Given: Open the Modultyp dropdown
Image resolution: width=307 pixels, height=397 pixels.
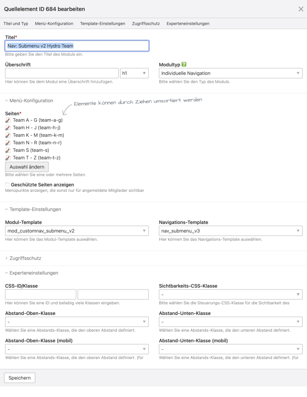Looking at the screenshot, I should tap(230, 73).
